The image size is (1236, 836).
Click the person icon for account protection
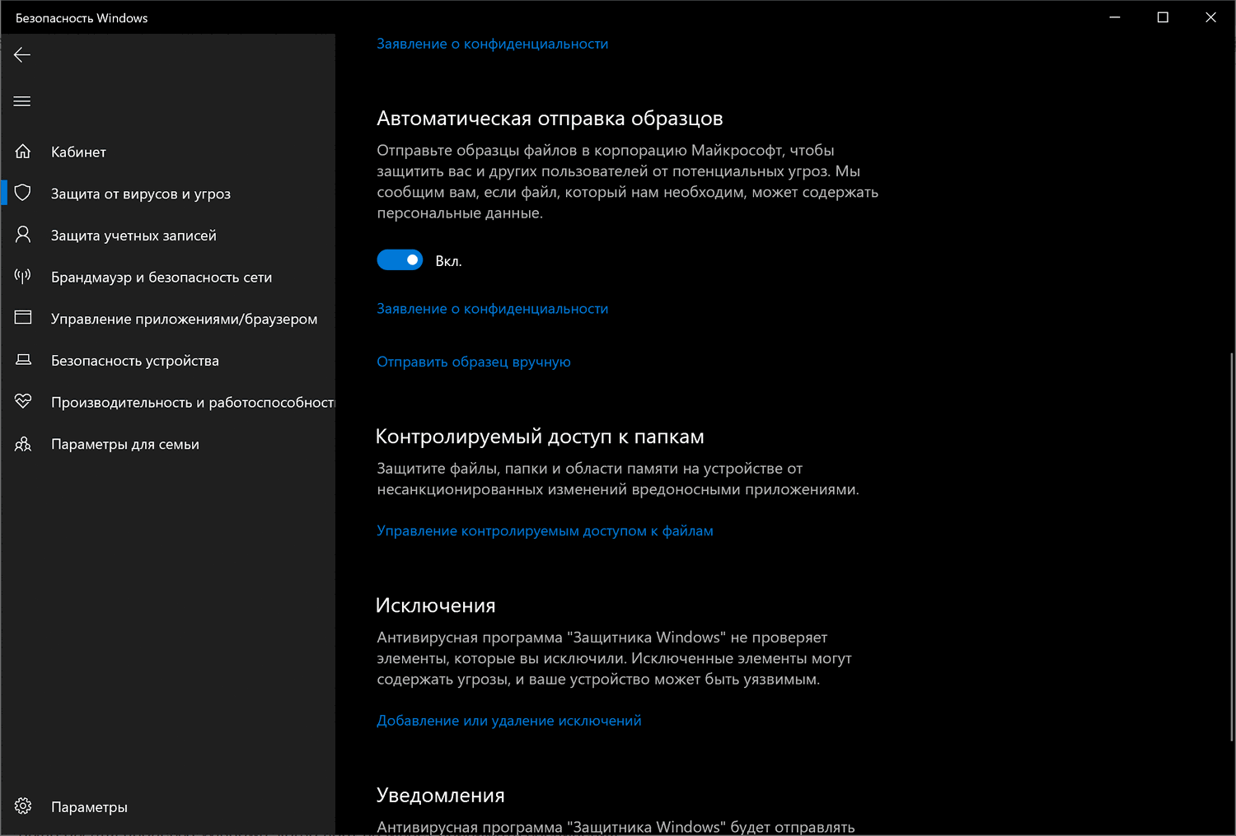[23, 235]
